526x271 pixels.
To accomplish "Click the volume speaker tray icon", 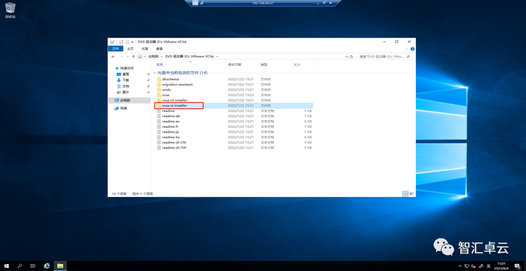I will (x=472, y=266).
